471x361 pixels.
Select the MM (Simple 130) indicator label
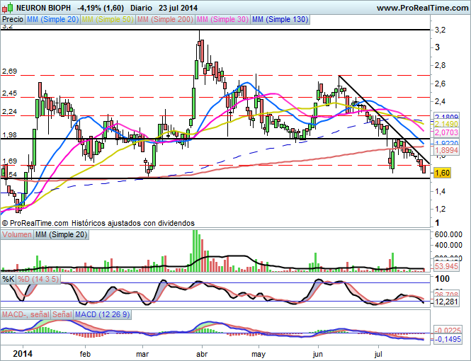click(x=280, y=20)
